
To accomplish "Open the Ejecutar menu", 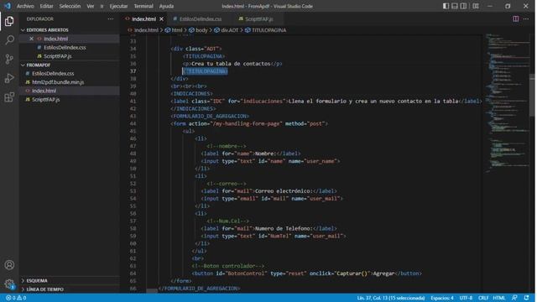I will click(118, 6).
